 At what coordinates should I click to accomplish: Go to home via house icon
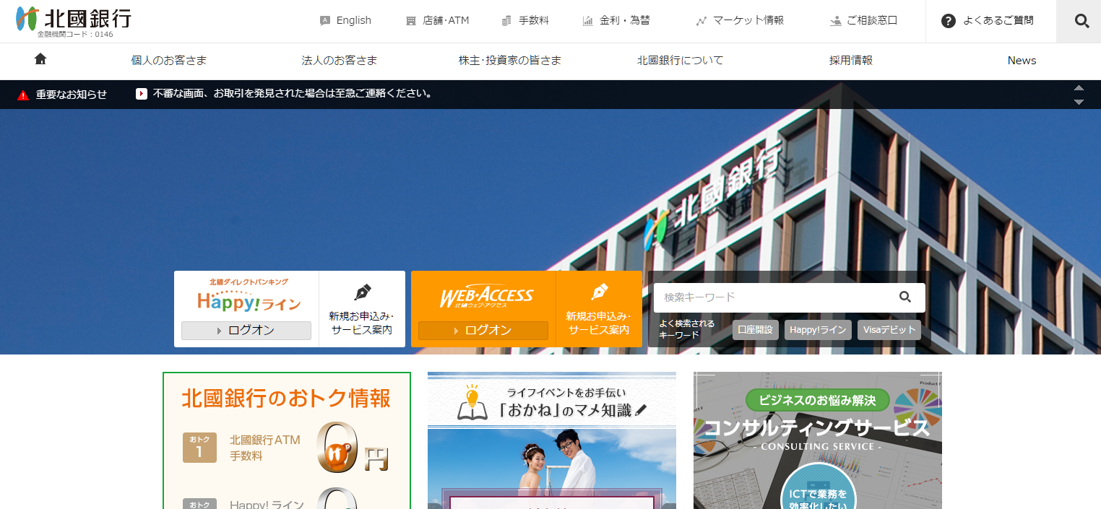(x=40, y=59)
